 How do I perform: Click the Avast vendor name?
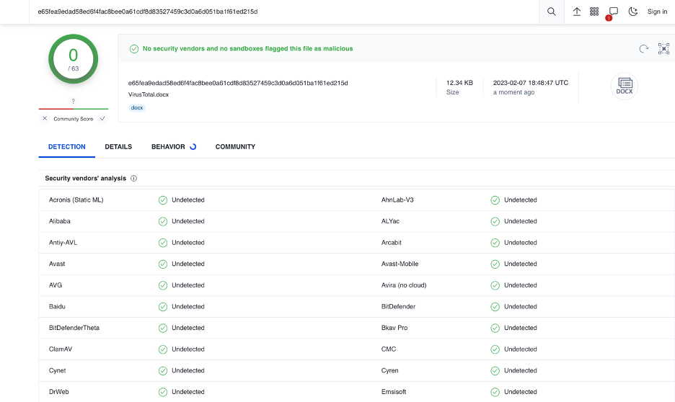click(57, 264)
